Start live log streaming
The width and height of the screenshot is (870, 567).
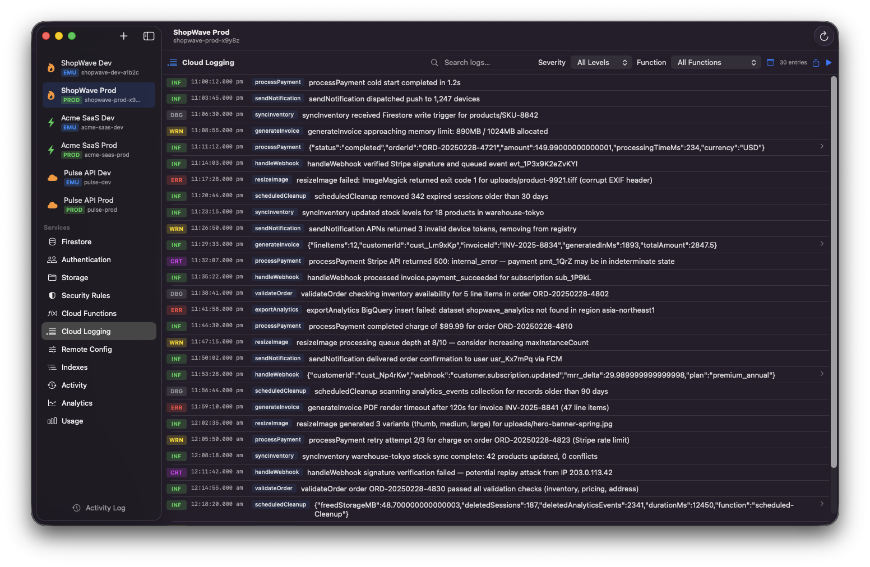point(829,62)
